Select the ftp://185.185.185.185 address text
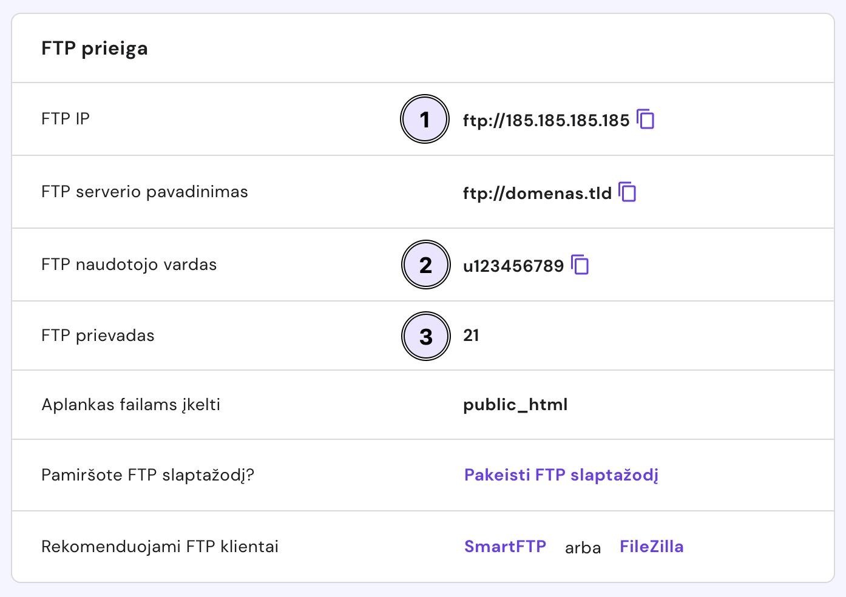This screenshot has height=597, width=846. [546, 120]
